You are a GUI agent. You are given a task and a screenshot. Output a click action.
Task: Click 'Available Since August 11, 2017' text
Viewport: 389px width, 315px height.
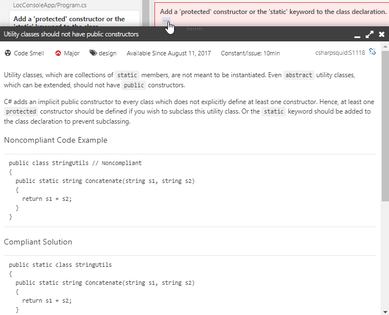[168, 53]
